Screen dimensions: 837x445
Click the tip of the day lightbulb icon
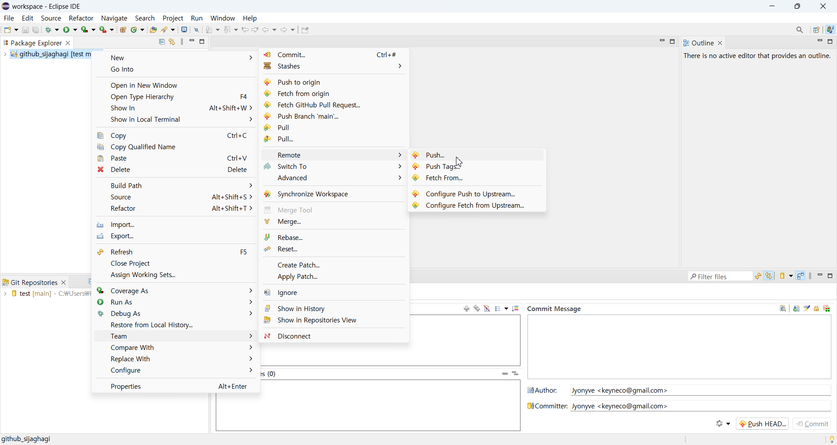click(832, 439)
